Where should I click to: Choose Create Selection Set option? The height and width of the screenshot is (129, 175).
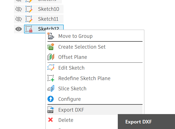coord(82,47)
